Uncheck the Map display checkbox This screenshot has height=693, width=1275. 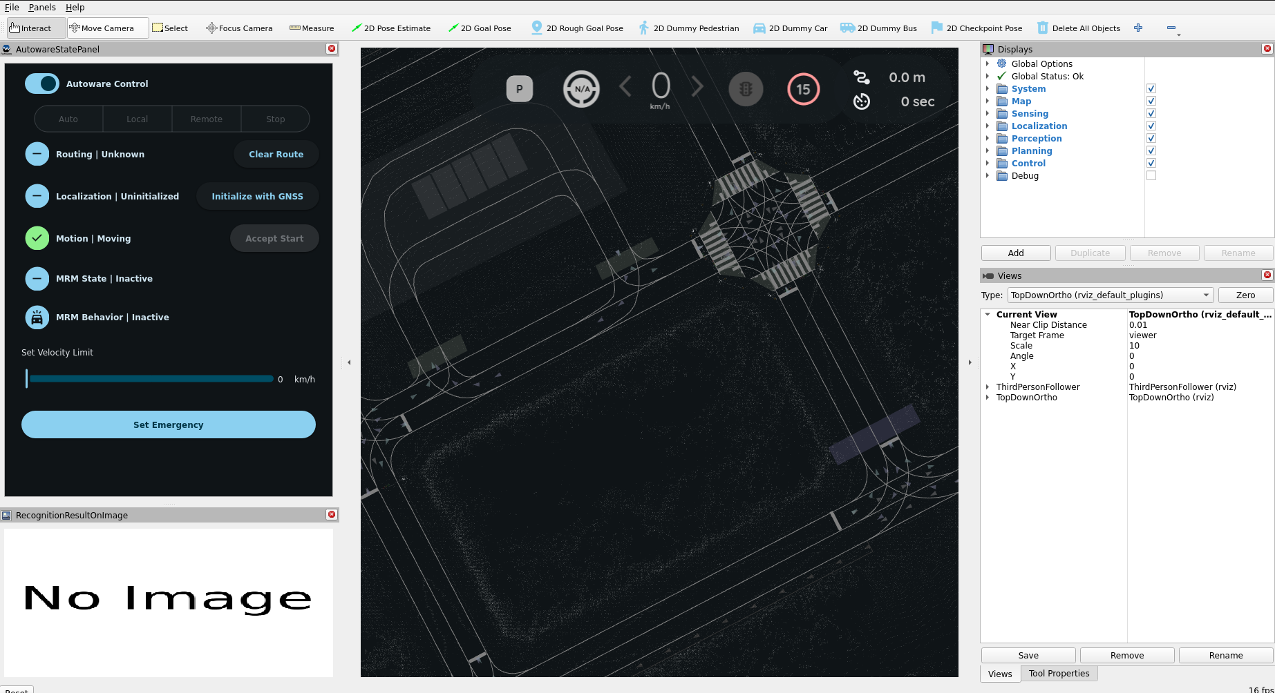click(x=1151, y=101)
